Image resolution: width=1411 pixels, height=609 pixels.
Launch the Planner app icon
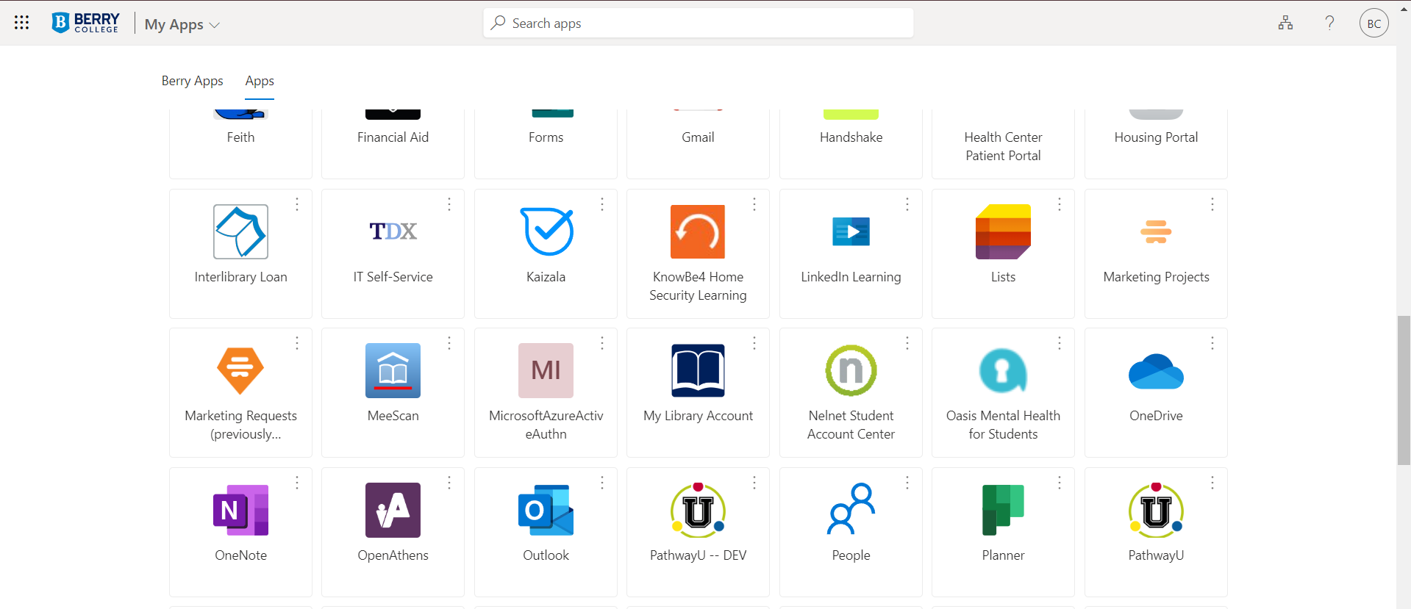(1003, 510)
